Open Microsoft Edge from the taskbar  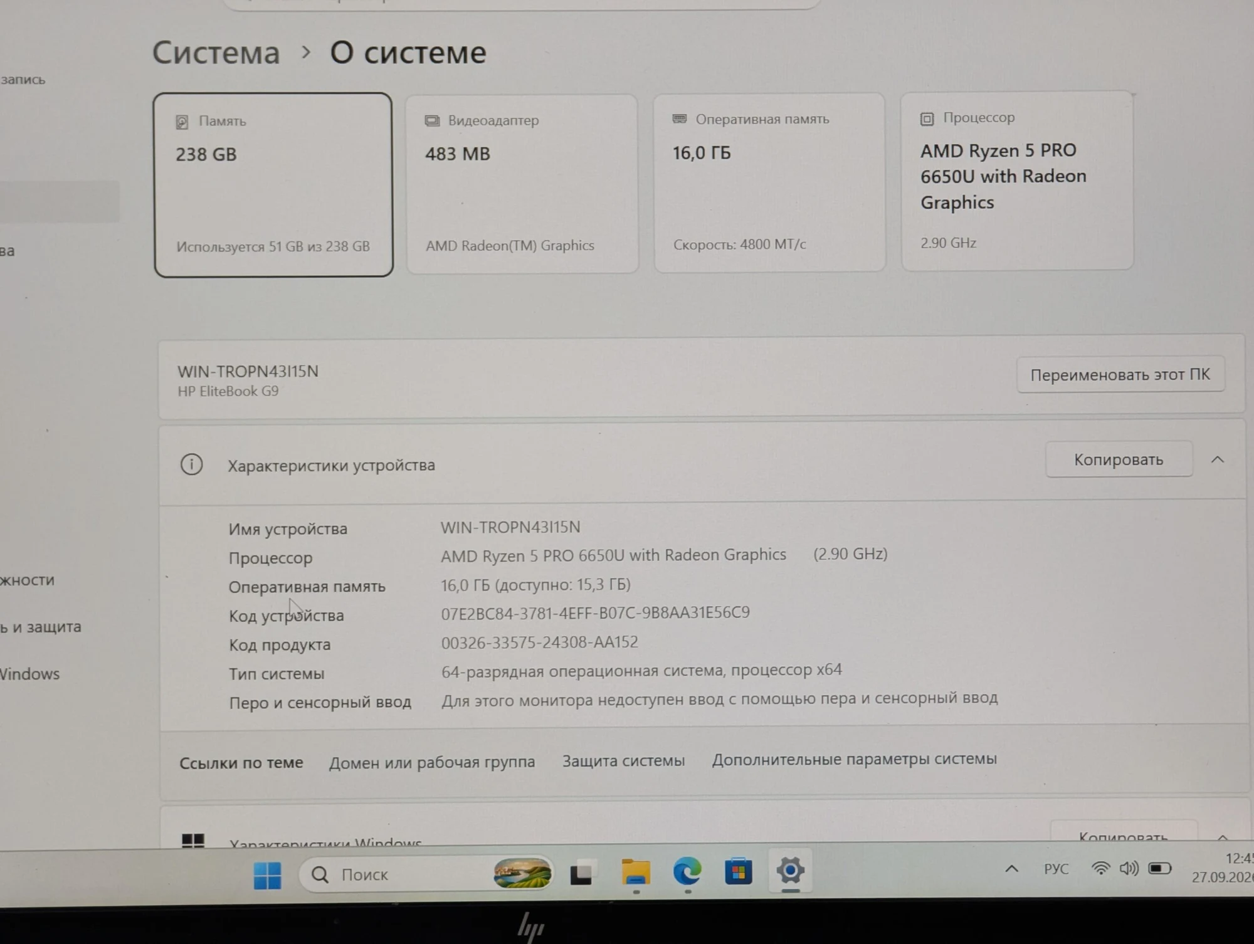(x=687, y=871)
